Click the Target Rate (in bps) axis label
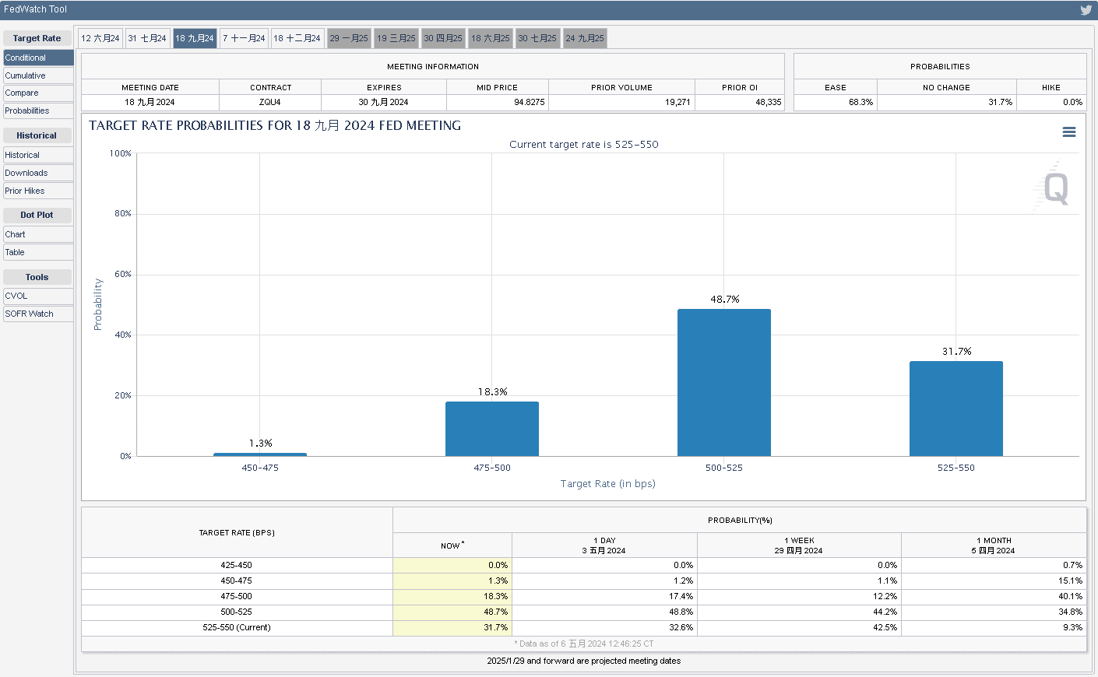This screenshot has height=677, width=1098. click(608, 483)
